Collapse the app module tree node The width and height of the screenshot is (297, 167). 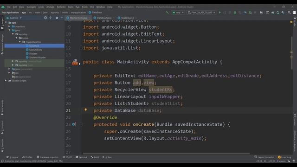6,23
